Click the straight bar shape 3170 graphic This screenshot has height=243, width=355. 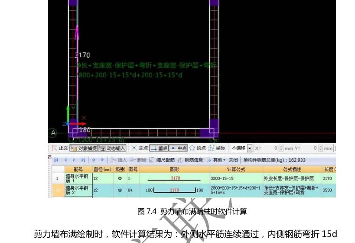(x=174, y=178)
